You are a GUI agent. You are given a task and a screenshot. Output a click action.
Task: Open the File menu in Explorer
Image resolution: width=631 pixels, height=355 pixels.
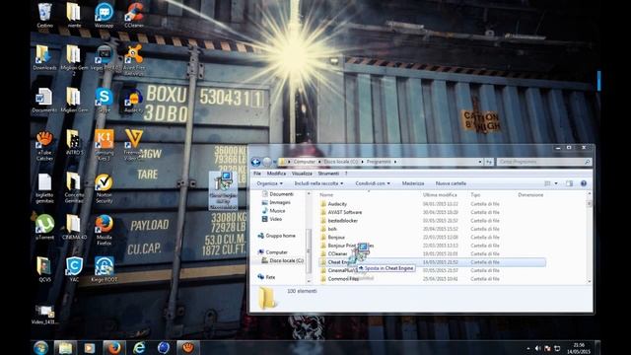257,174
